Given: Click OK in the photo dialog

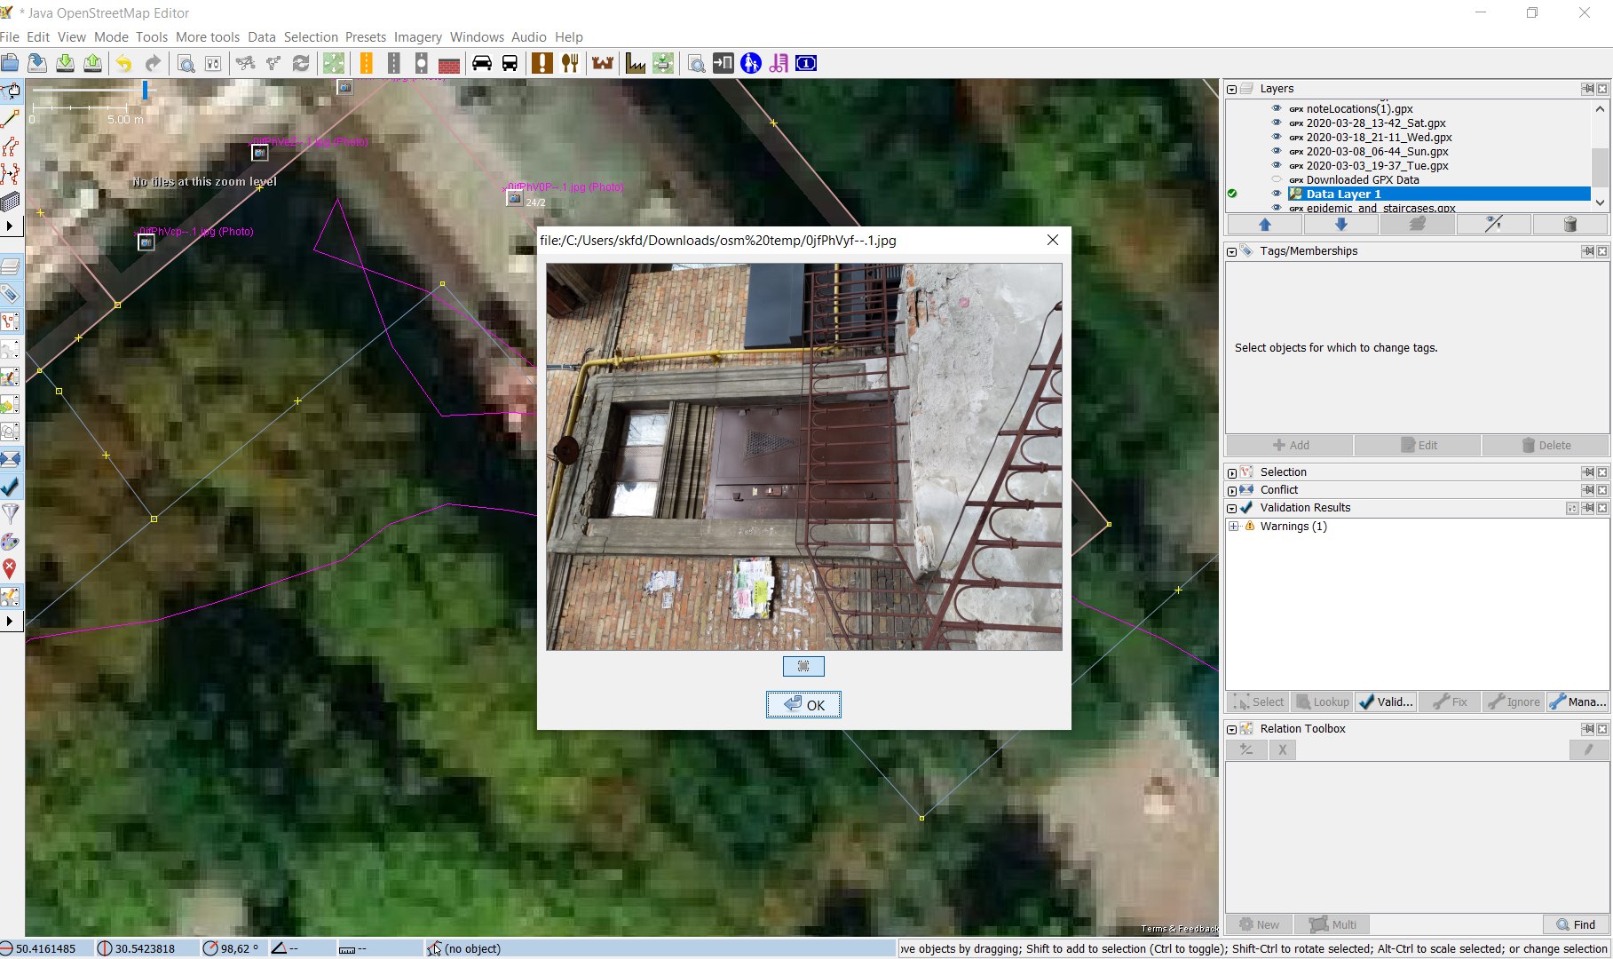Looking at the screenshot, I should tap(803, 705).
